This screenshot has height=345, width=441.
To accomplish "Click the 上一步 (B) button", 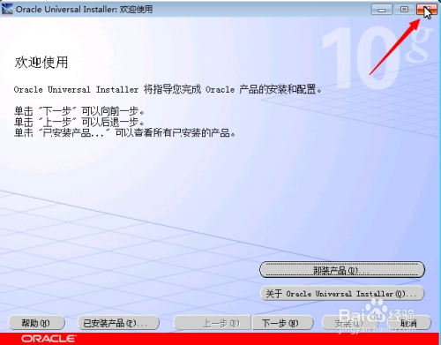I will 213,323.
